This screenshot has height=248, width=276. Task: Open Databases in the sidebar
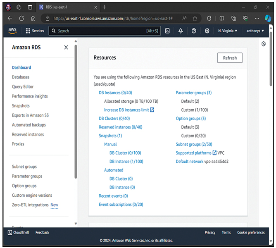(x=21, y=77)
